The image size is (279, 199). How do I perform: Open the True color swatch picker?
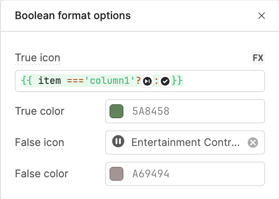(x=116, y=111)
